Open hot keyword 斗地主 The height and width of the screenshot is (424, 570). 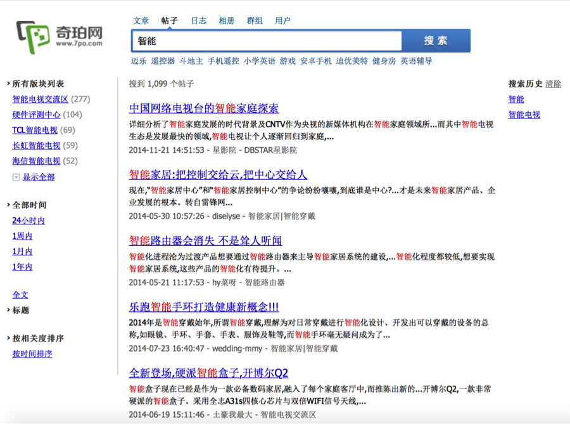pos(191,61)
